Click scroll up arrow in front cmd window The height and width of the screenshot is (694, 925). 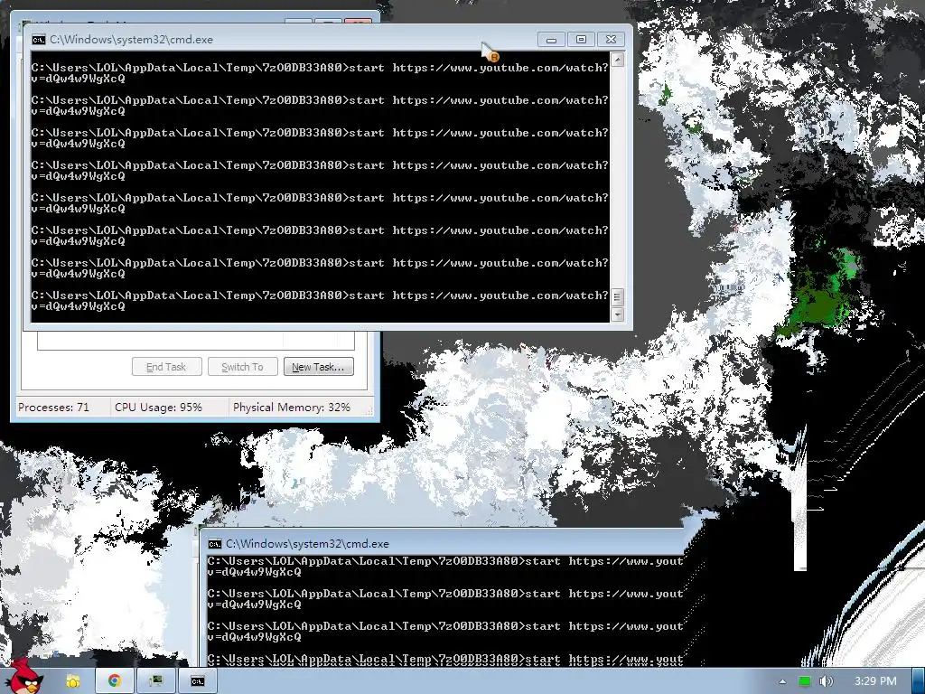[617, 60]
